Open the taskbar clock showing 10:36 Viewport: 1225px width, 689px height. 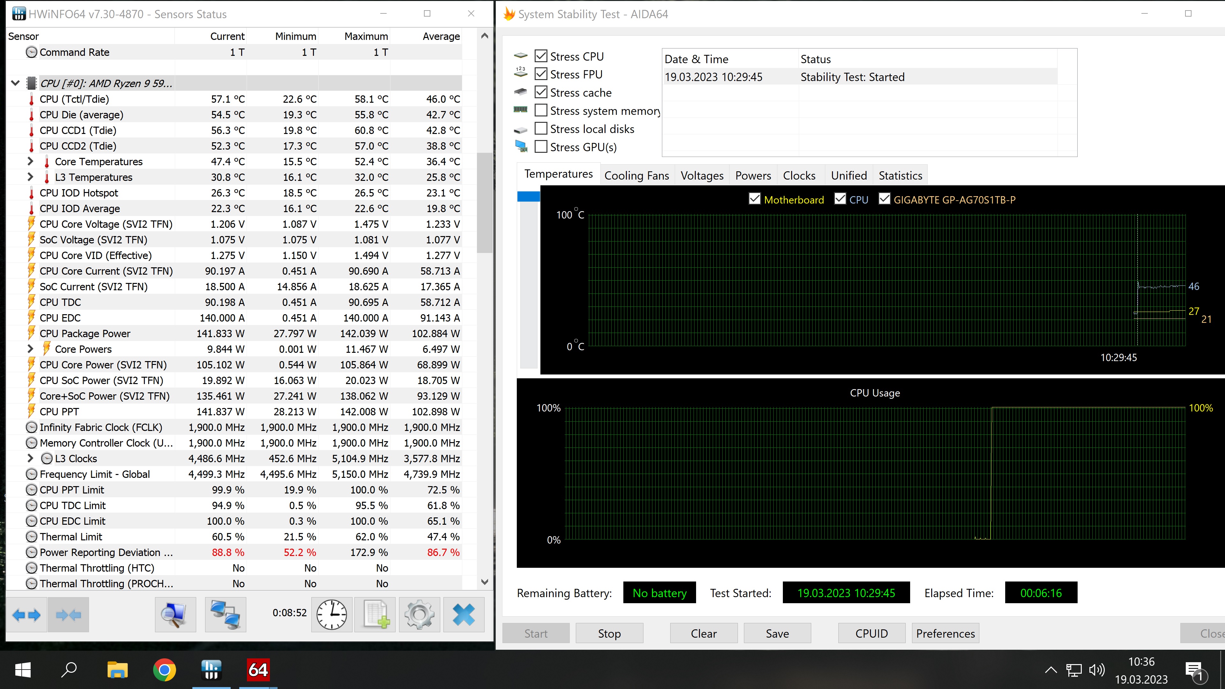(x=1141, y=670)
